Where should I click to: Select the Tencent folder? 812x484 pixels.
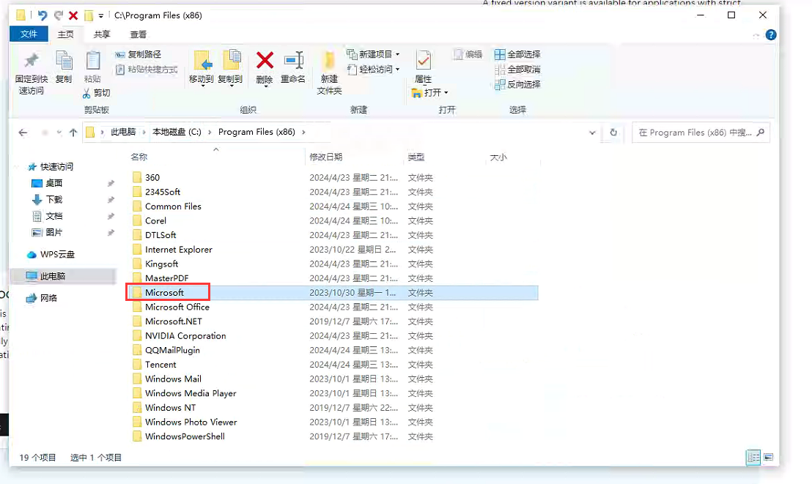coord(160,365)
